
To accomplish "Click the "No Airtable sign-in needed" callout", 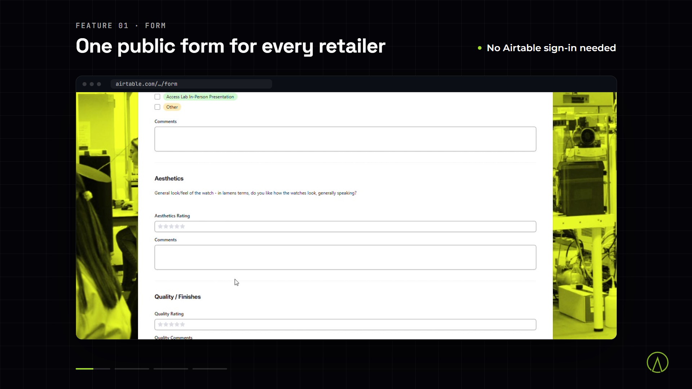I will tap(551, 48).
